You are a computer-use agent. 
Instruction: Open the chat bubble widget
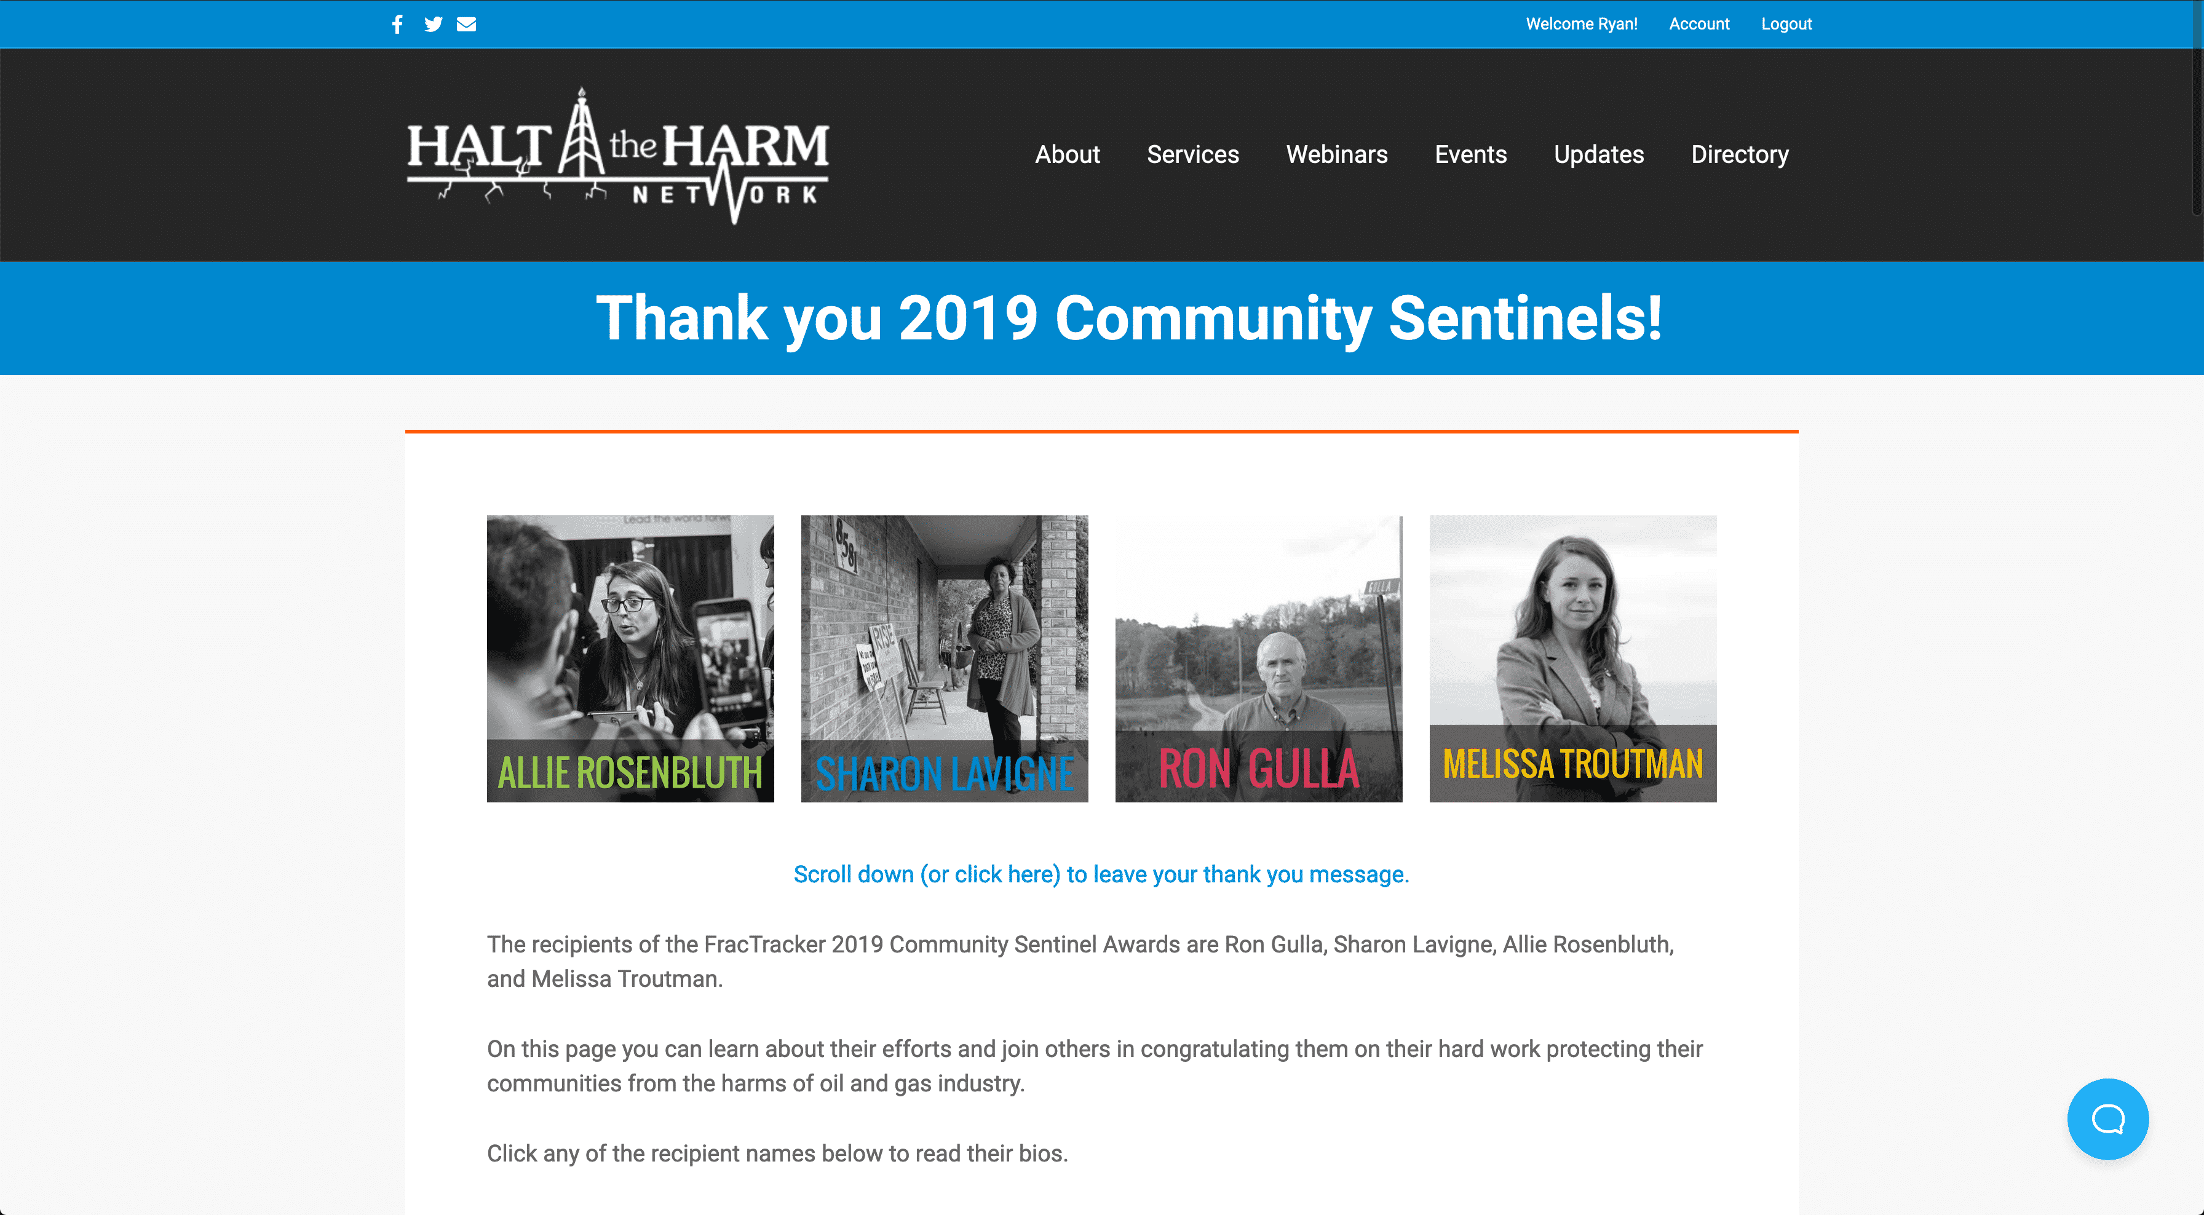pyautogui.click(x=2107, y=1118)
